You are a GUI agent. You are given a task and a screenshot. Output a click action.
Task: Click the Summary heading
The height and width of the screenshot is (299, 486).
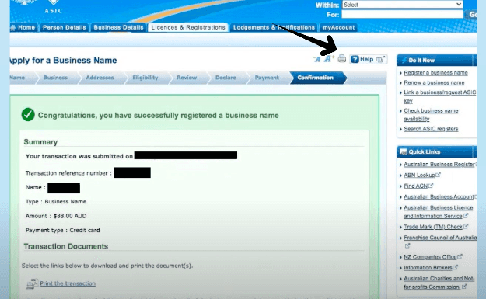tap(40, 142)
